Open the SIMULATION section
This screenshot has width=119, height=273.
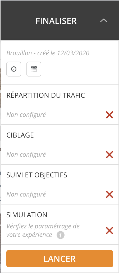click(x=60, y=224)
